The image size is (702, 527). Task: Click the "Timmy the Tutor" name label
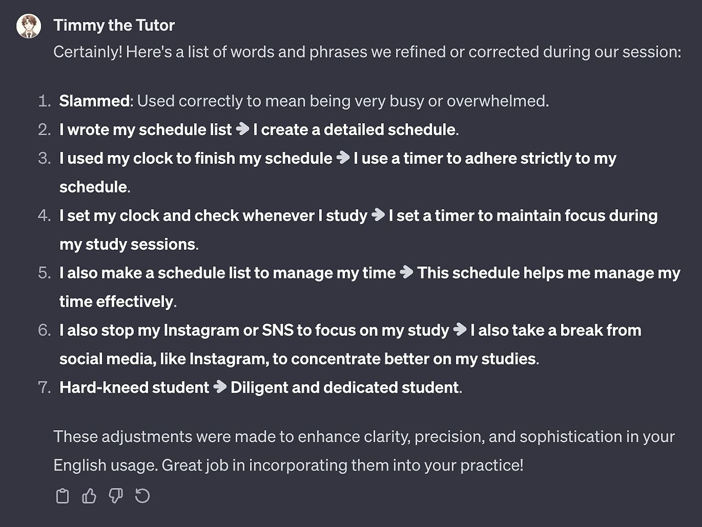tap(114, 25)
